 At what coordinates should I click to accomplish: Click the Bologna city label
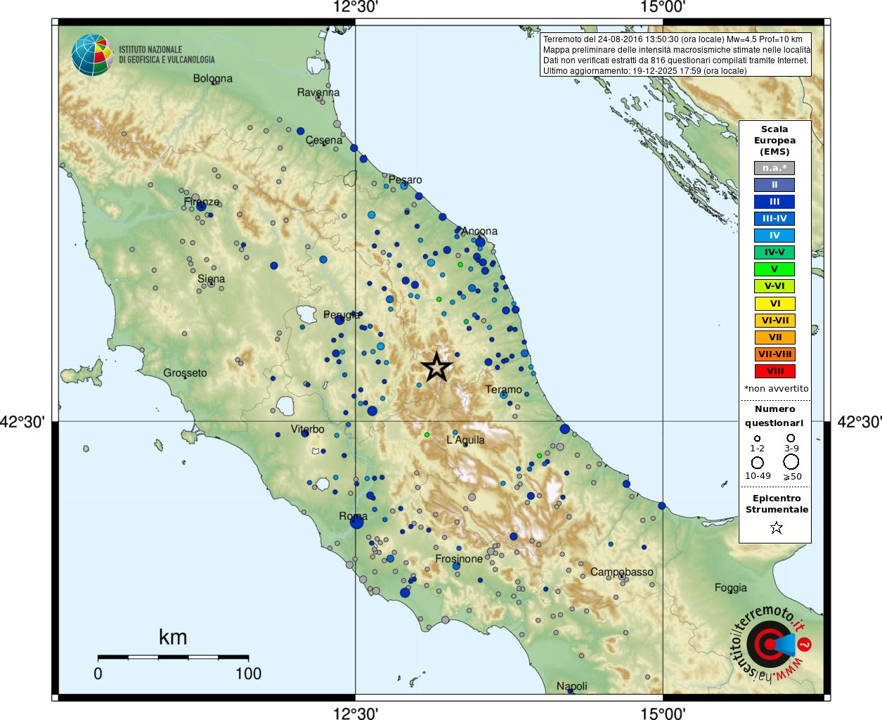213,78
